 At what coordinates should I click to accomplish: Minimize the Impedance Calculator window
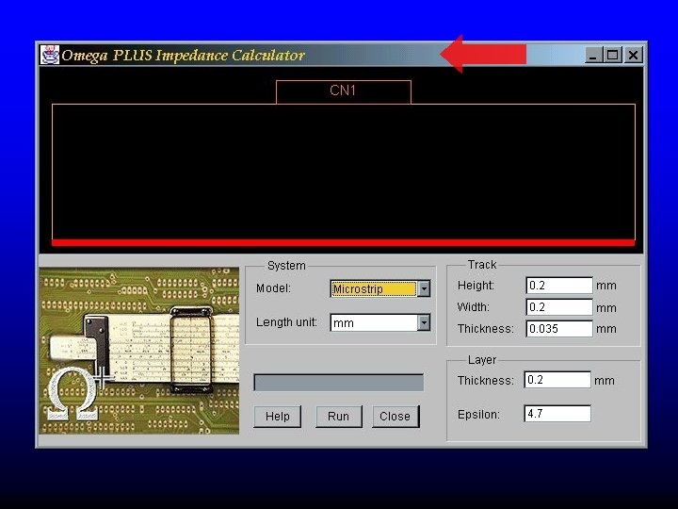click(593, 55)
